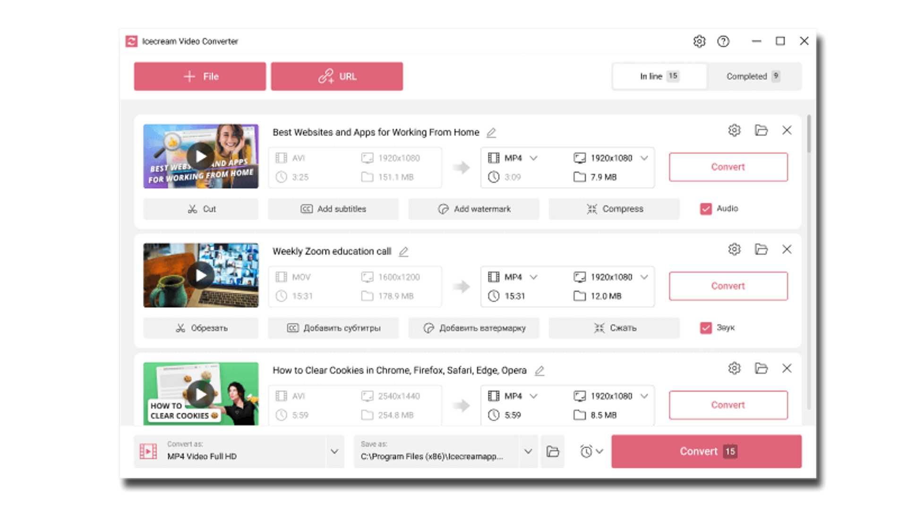The height and width of the screenshot is (510, 907).
Task: Select the In line queue tab
Action: (x=659, y=76)
